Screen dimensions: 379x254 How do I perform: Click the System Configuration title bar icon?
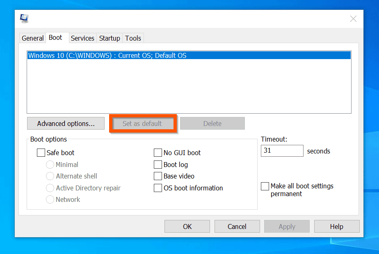click(24, 18)
